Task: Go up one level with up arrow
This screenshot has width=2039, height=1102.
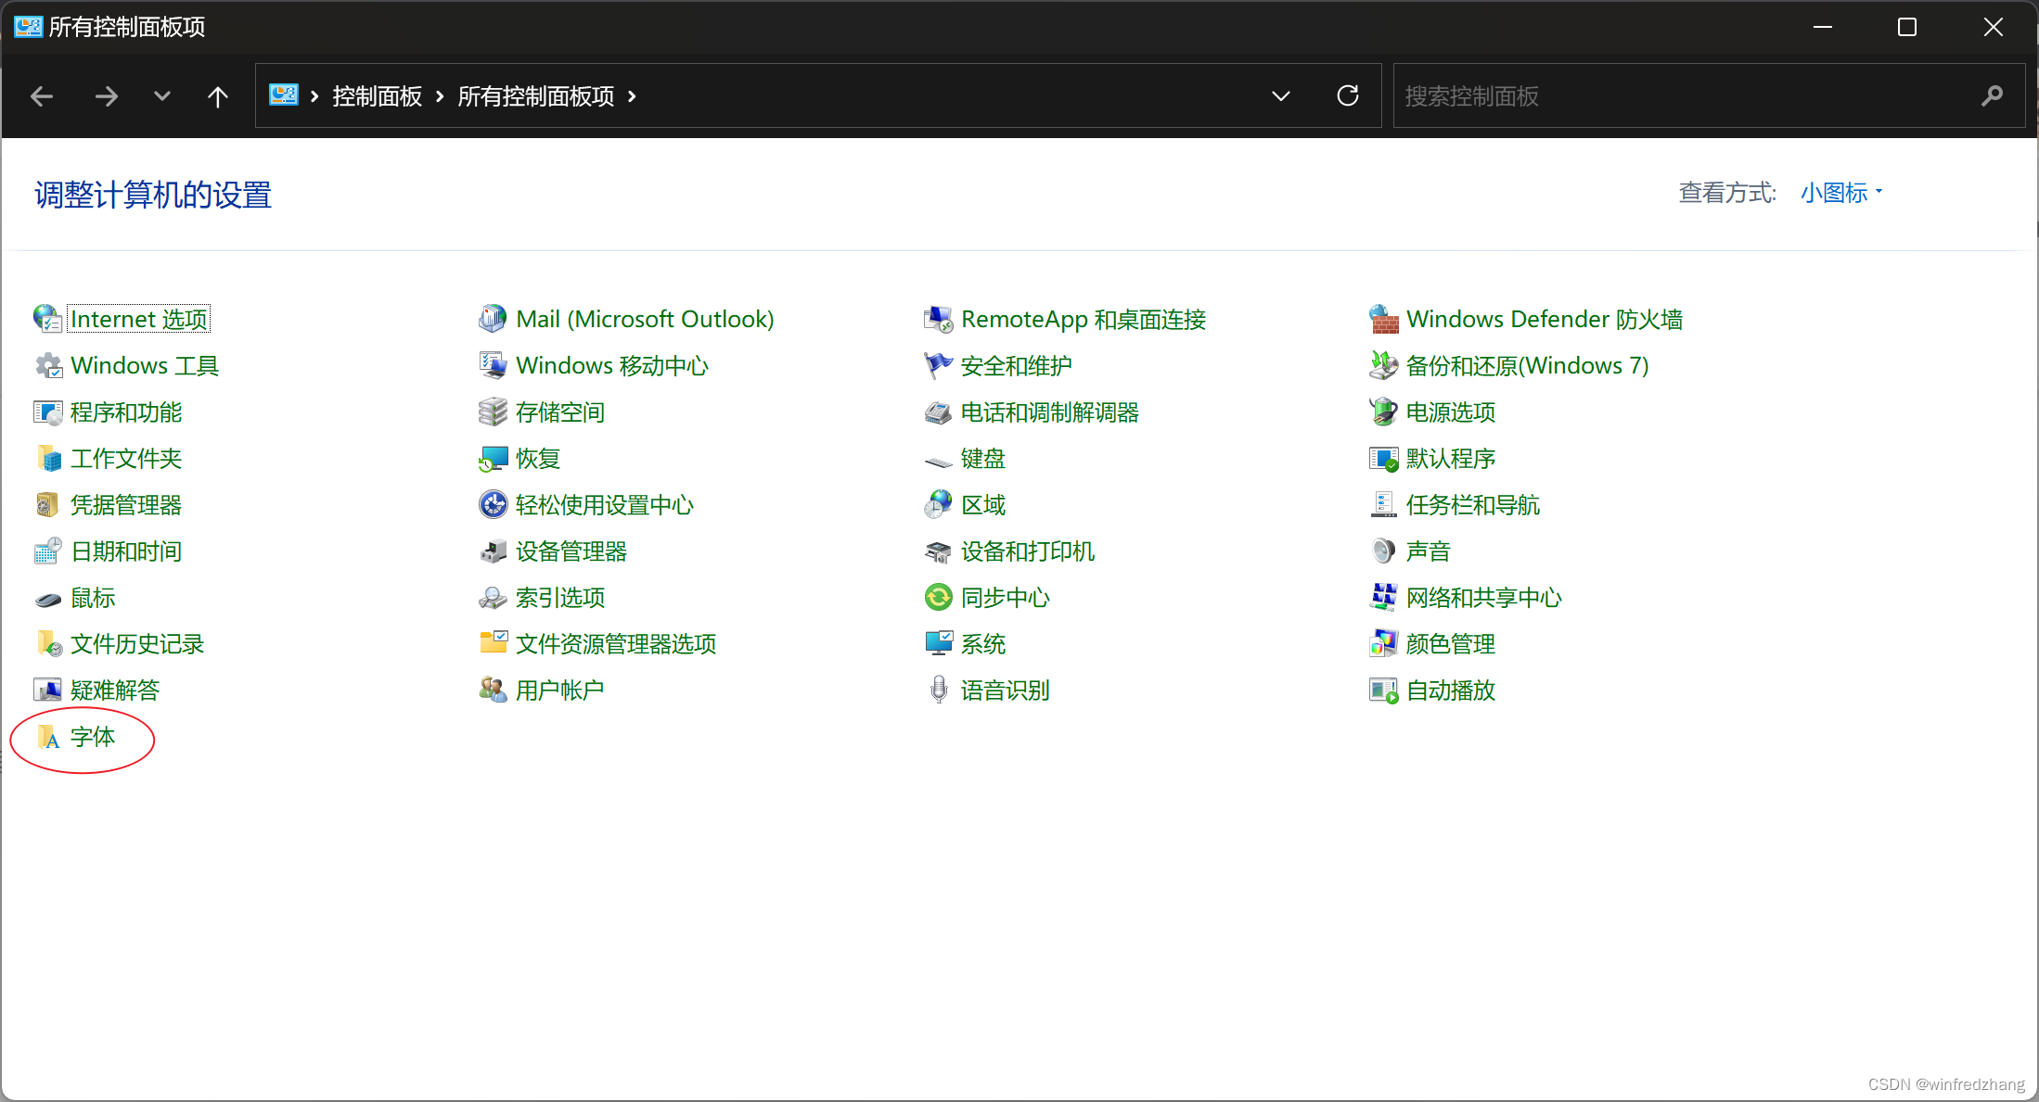Action: [x=217, y=95]
